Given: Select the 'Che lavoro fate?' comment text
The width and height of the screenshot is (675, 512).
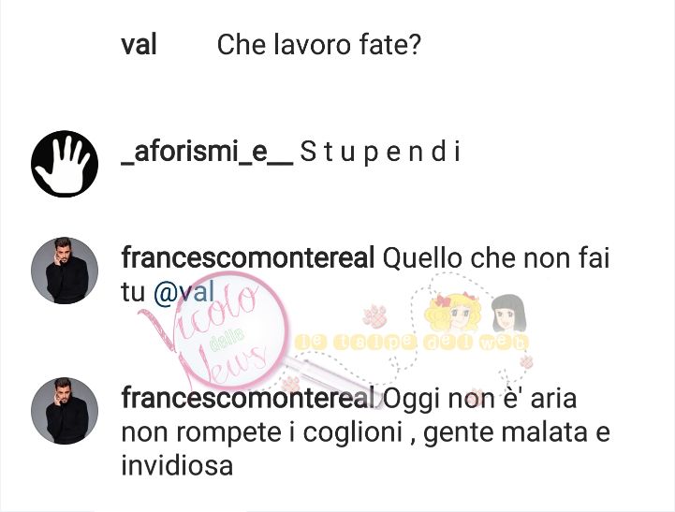Looking at the screenshot, I should (318, 45).
